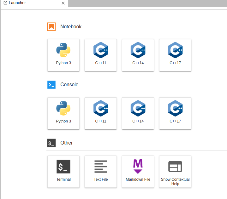Click the blue Console section icon
The height and width of the screenshot is (199, 227).
(51, 85)
